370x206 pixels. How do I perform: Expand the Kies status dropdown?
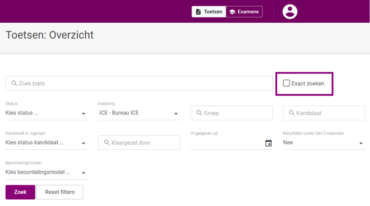46,113
